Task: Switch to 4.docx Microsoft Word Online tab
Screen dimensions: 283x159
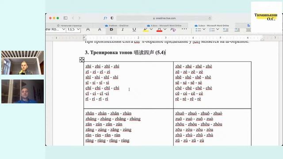Action: pyautogui.click(x=164, y=26)
